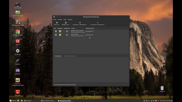The height and width of the screenshot is (102, 182).
Task: Open the Вид menu in Update Manager
Action: point(65,20)
